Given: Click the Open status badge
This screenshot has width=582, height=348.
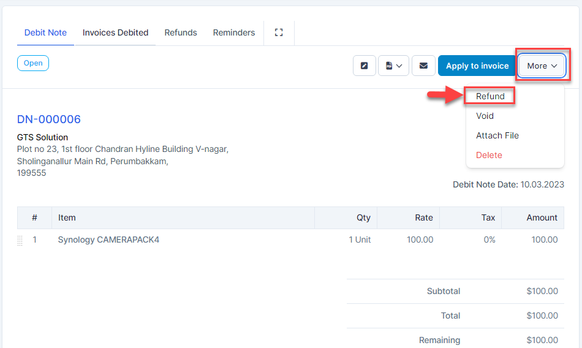Looking at the screenshot, I should [x=33, y=63].
